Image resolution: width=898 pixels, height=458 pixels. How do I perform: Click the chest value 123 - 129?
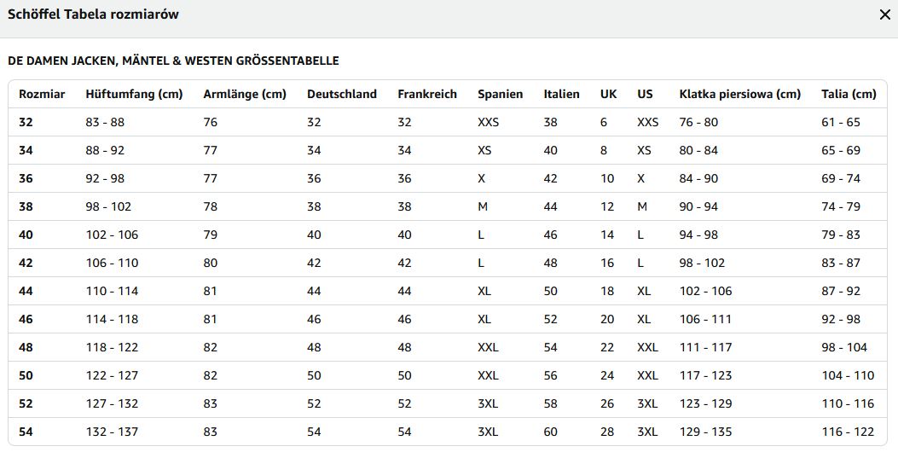point(705,403)
